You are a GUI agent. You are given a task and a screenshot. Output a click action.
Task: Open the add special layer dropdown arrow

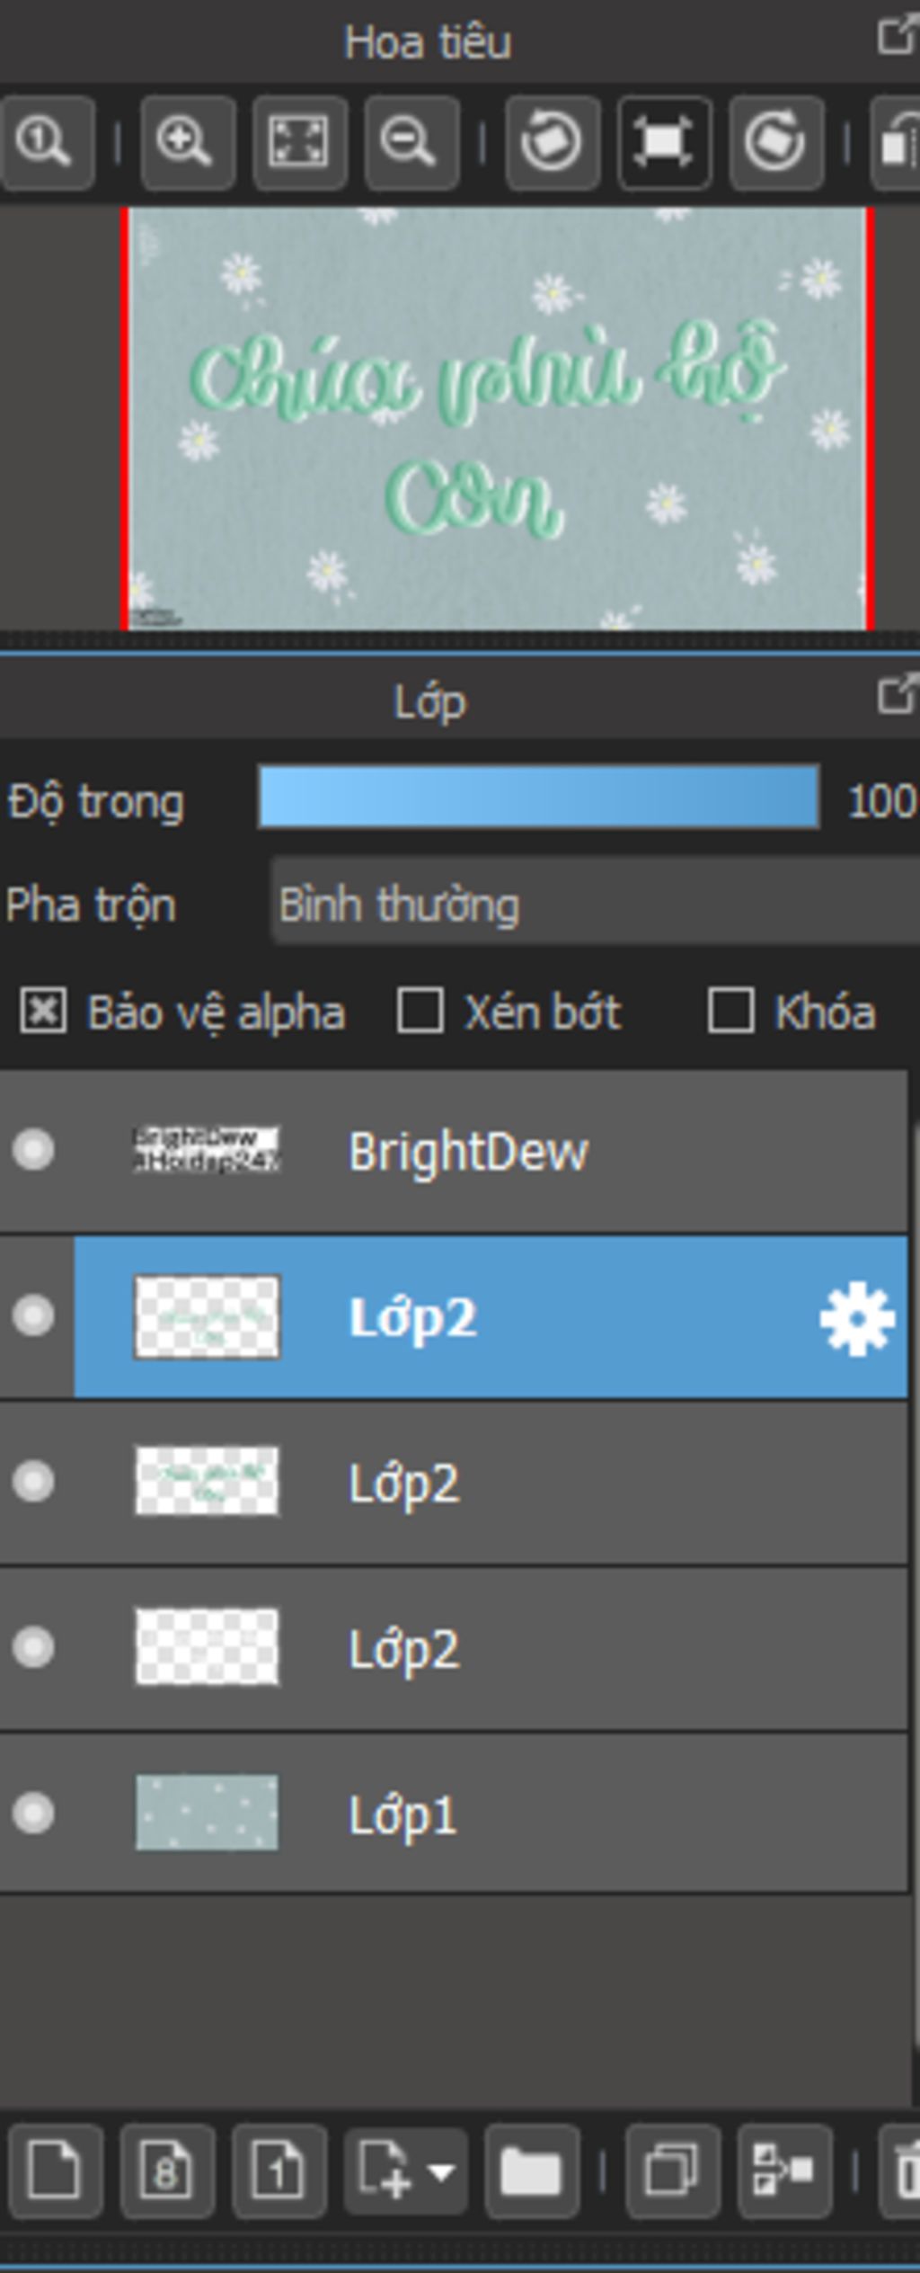[x=441, y=2172]
